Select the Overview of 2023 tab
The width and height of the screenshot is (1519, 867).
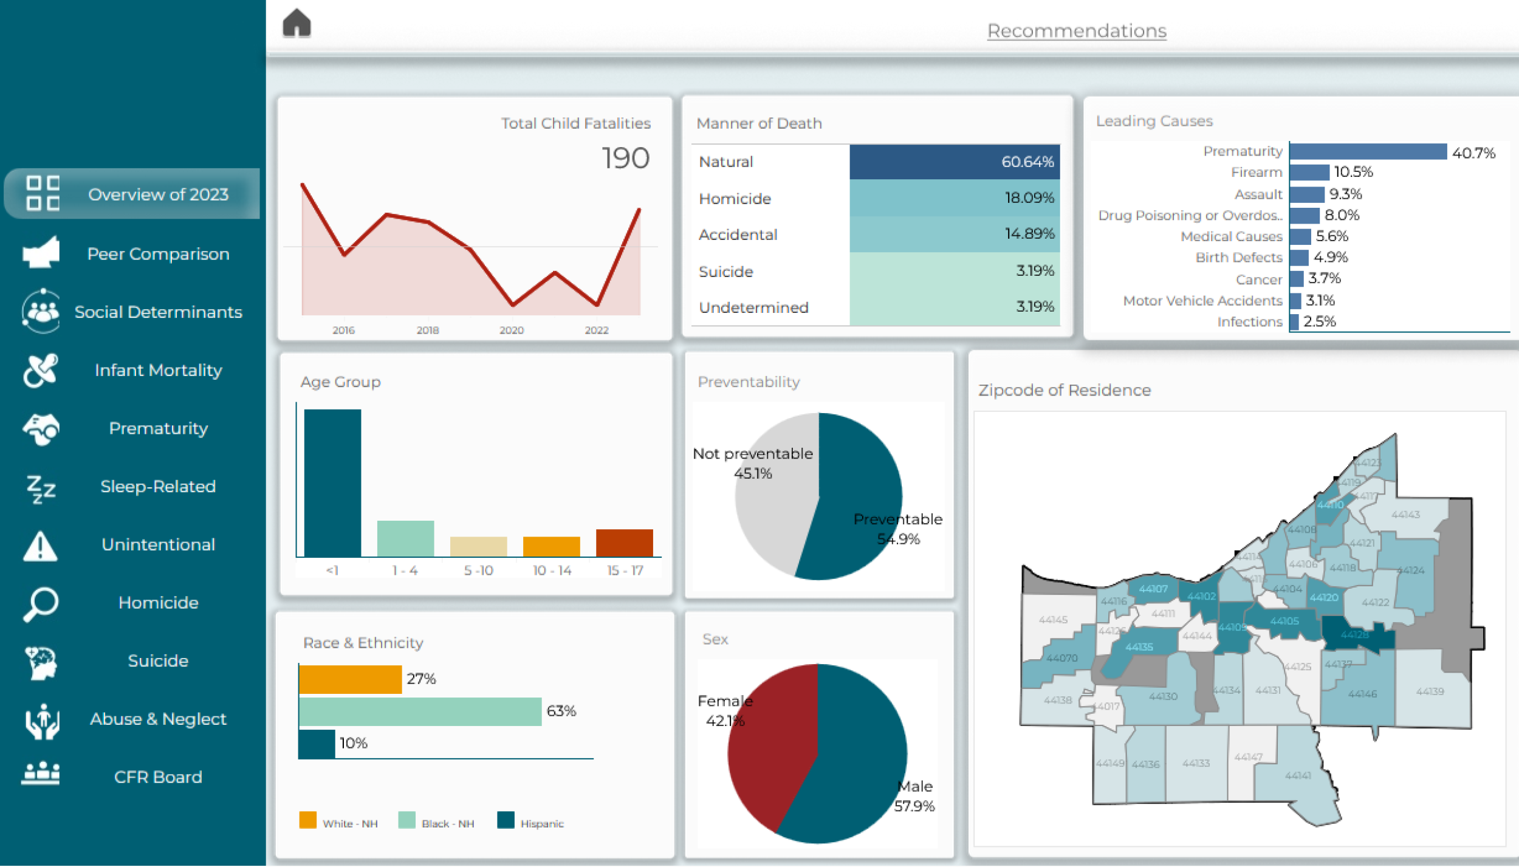[157, 194]
